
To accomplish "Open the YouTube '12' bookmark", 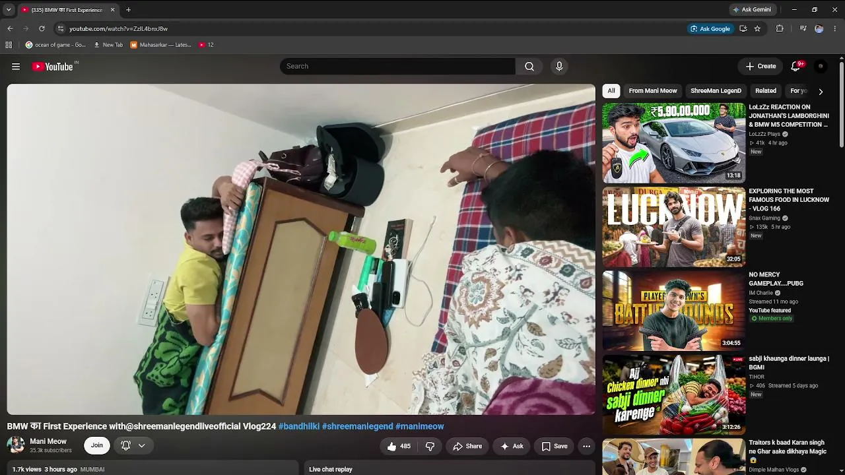I will pyautogui.click(x=206, y=45).
